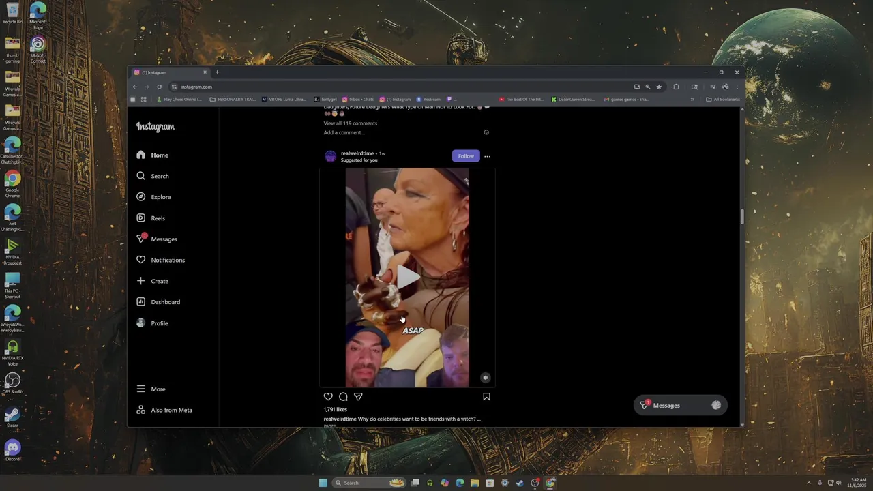Share the post with paper-plane icon
Screen dimensions: 873x491
point(358,397)
